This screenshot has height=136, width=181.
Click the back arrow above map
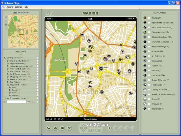(48, 14)
